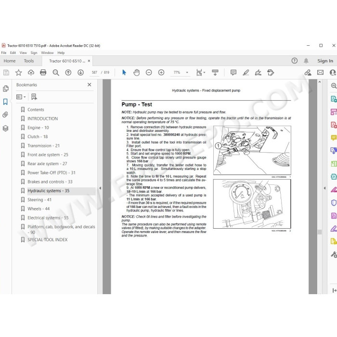Open the Engine - 10 bookmark

point(38,128)
